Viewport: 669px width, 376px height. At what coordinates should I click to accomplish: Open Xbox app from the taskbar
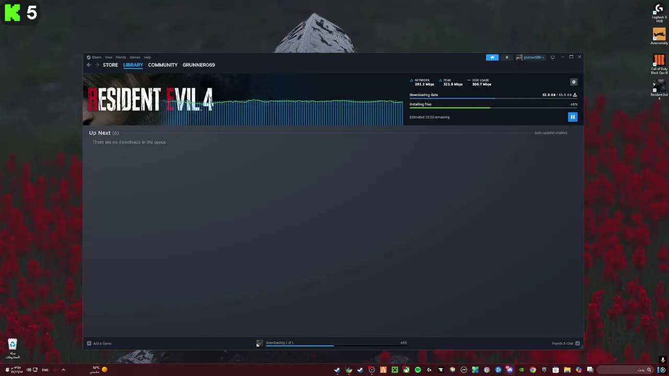coord(406,370)
